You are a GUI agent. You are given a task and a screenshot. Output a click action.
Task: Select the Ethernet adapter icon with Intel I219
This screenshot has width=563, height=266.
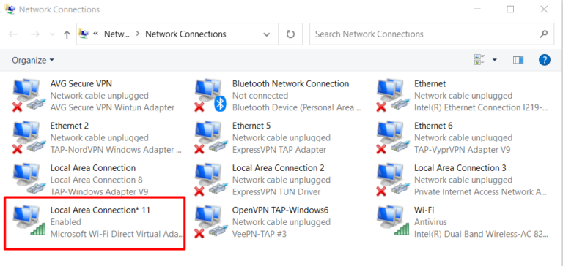393,95
